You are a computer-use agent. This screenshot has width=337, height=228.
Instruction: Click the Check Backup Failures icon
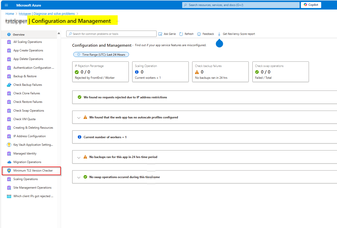[x=9, y=85]
